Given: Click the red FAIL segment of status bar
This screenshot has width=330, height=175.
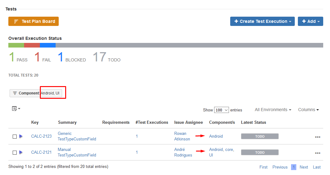Looking at the screenshot, I should point(32,45).
